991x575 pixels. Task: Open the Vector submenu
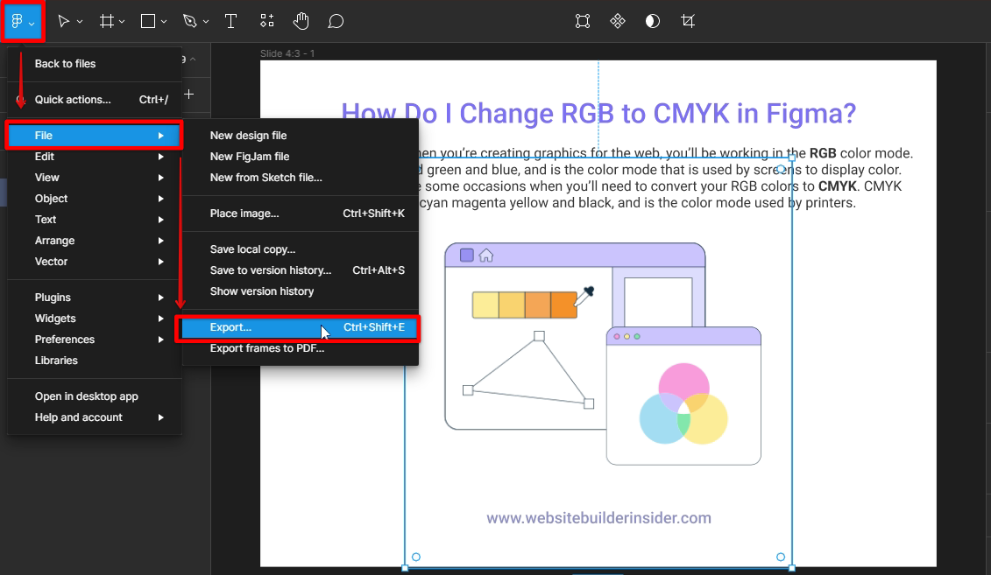point(94,262)
